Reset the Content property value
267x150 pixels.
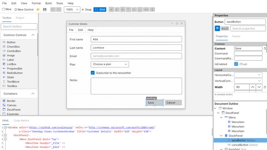[x=265, y=49]
